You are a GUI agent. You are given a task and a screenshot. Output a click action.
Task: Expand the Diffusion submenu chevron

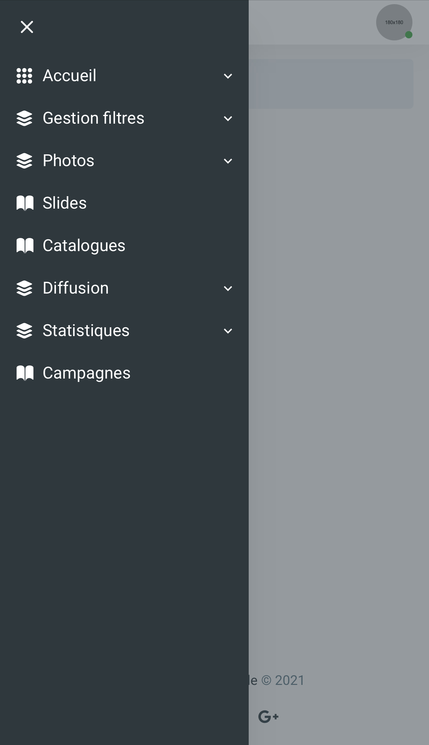coord(228,288)
